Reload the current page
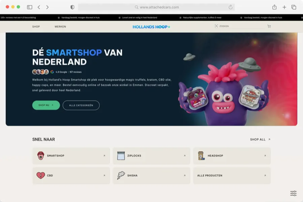Screen dimensions: 303x202 [x=230, y=7]
